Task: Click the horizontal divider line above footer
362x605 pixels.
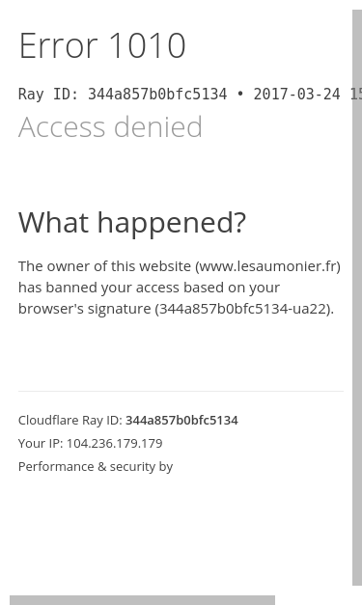Action: [x=181, y=391]
